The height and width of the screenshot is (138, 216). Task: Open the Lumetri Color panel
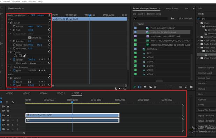204,78
